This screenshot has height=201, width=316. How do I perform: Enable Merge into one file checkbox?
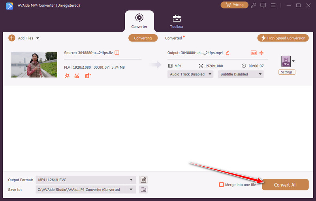pos(222,184)
